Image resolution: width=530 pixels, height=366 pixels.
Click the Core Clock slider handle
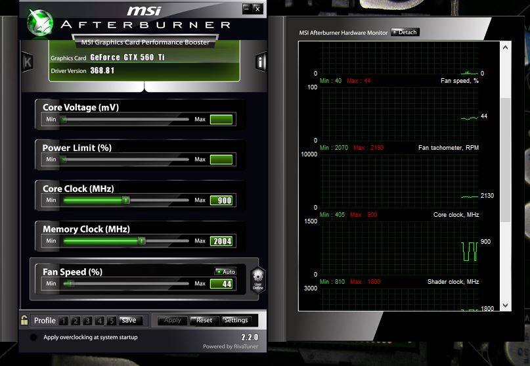pos(125,200)
